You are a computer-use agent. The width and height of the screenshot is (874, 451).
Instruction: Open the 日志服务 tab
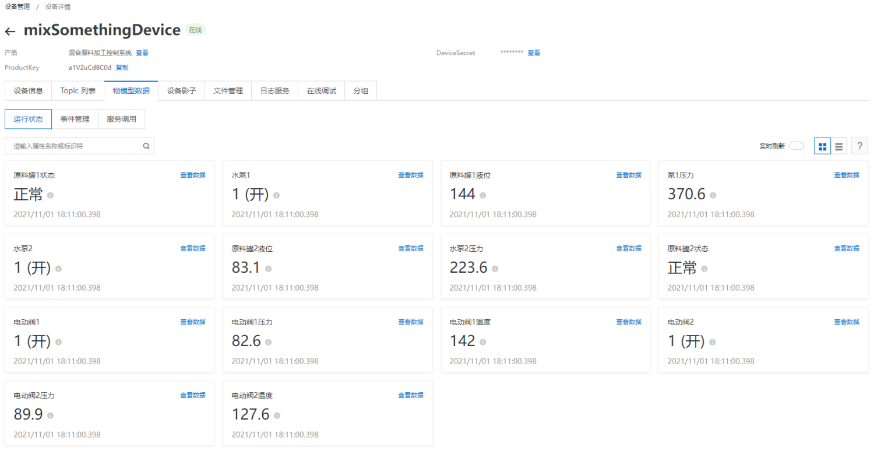[x=274, y=91]
